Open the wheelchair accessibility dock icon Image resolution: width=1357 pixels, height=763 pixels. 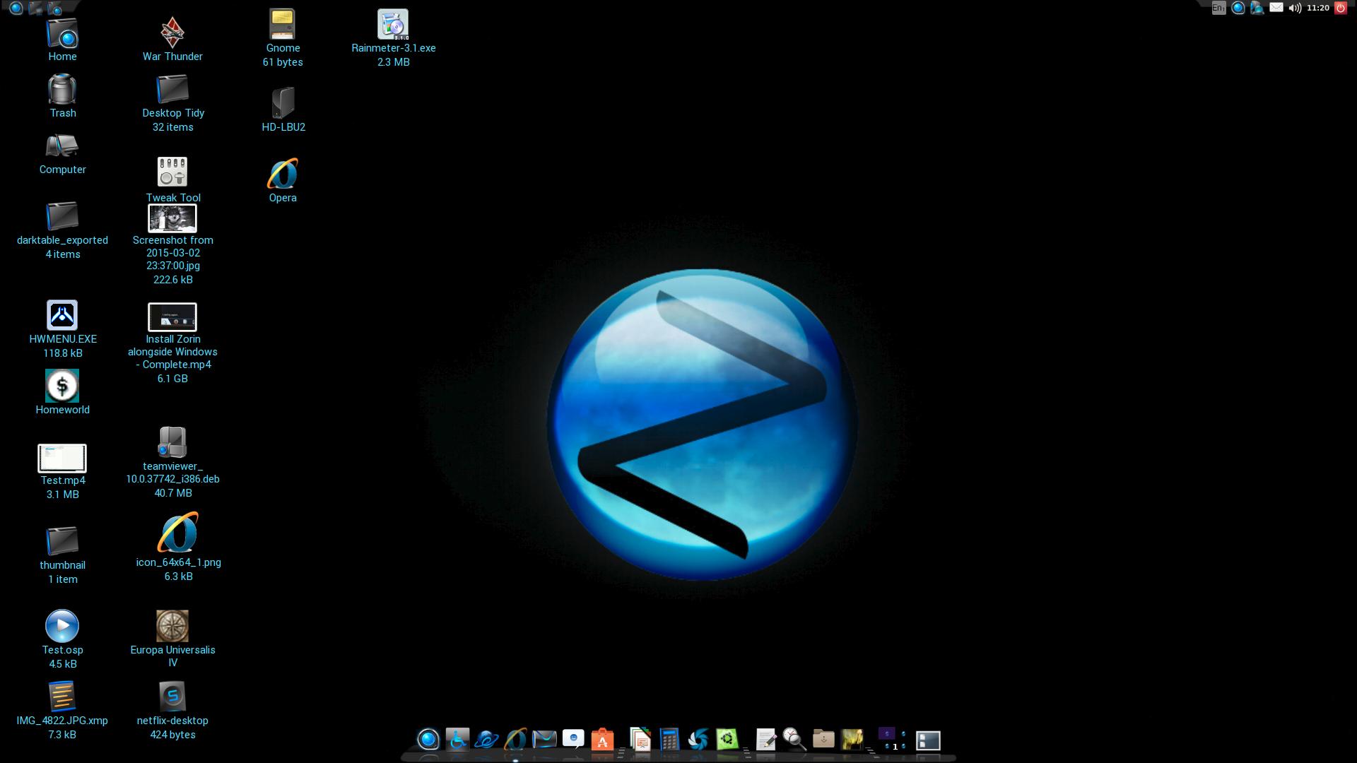click(457, 740)
